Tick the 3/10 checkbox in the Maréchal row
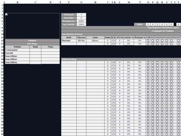 [148, 41]
